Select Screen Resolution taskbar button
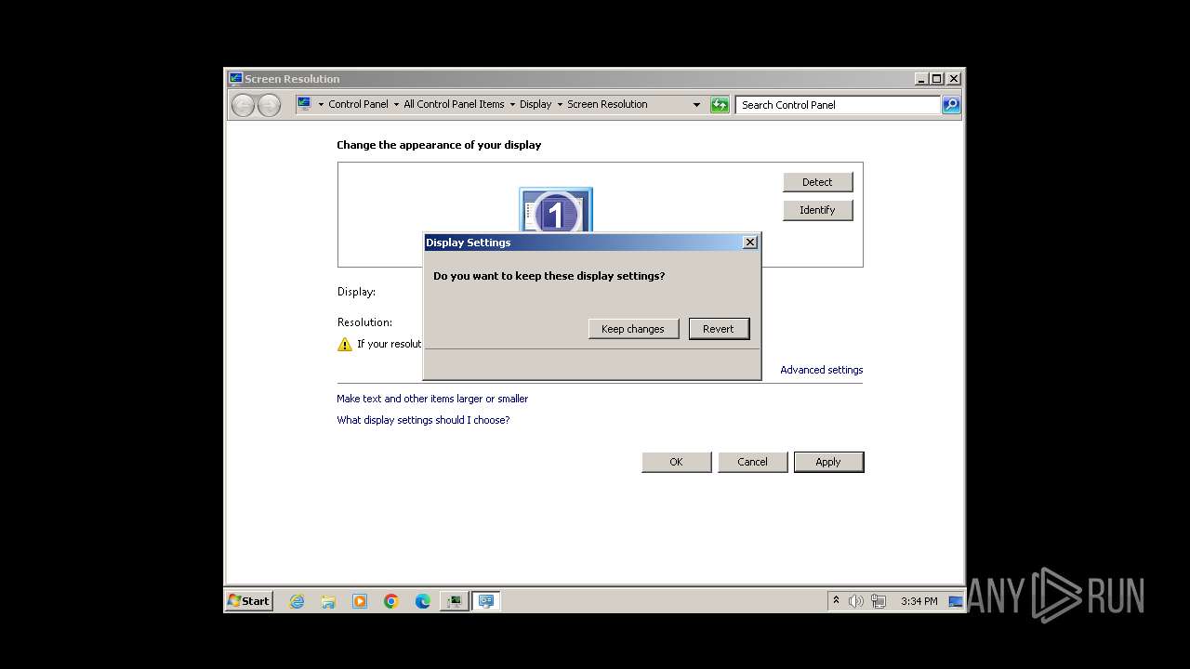 (x=486, y=601)
